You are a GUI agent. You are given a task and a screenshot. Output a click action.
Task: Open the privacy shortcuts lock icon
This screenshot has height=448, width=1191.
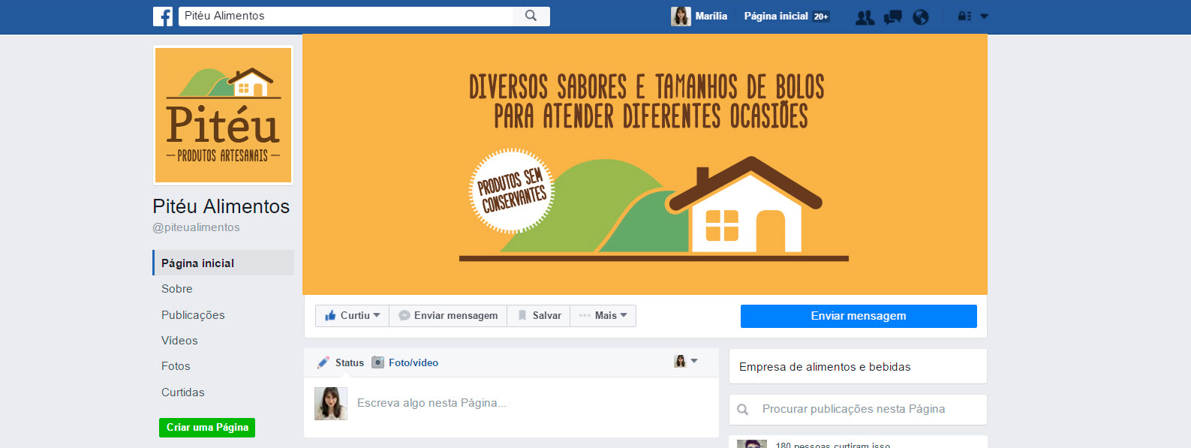965,17
